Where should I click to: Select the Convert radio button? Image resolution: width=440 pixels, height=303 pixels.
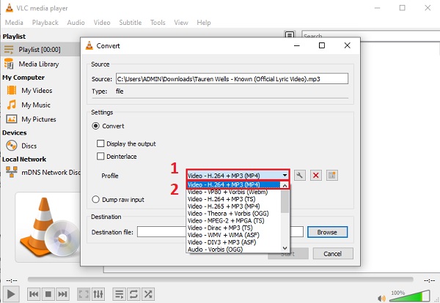click(95, 126)
